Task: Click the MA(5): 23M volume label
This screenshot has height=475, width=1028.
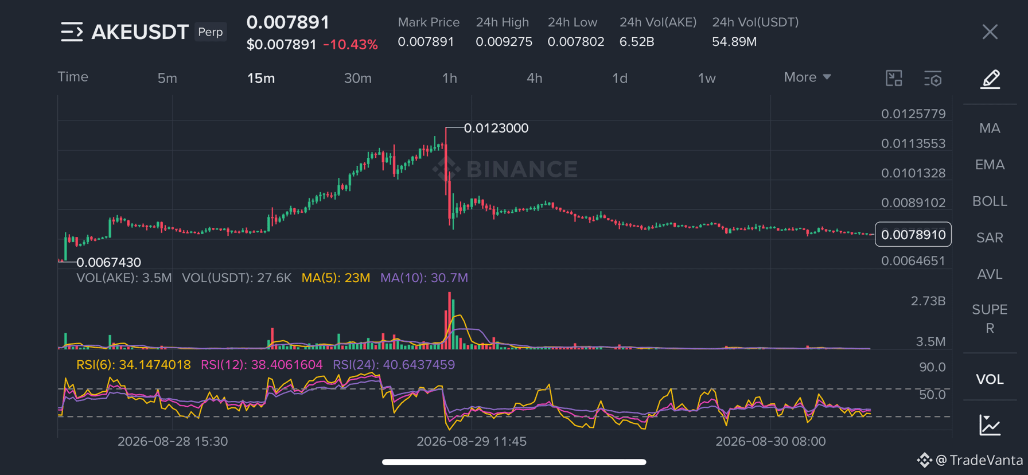Action: pyautogui.click(x=336, y=278)
